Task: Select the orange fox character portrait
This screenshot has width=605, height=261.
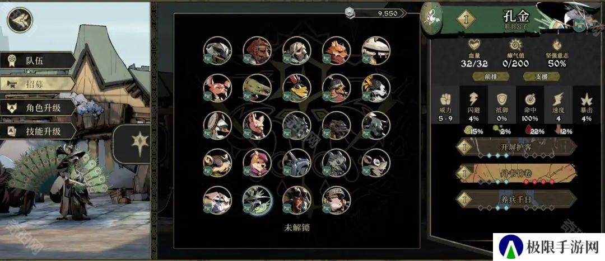Action: 337,50
